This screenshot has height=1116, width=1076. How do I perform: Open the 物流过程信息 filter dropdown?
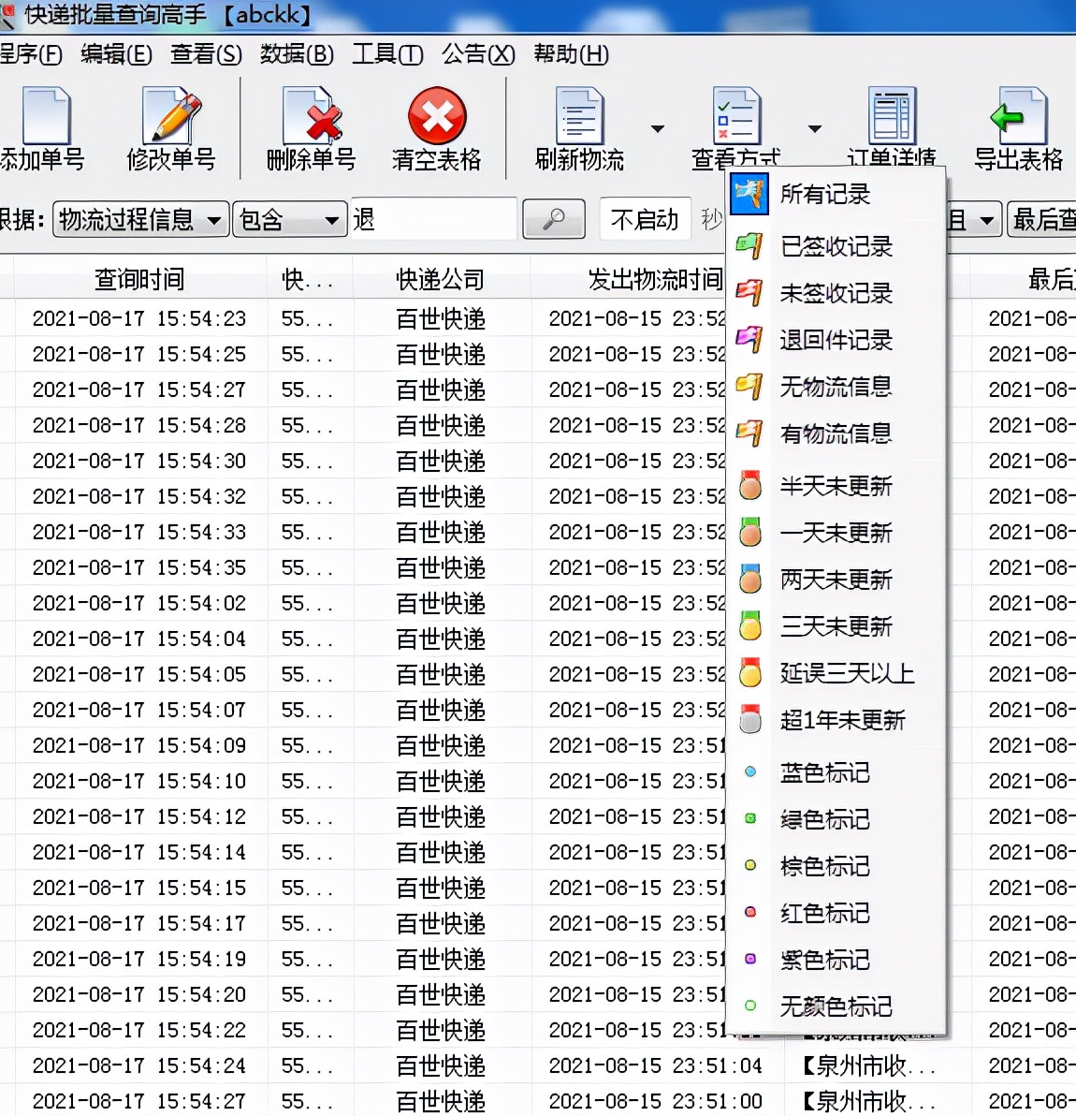coord(140,219)
